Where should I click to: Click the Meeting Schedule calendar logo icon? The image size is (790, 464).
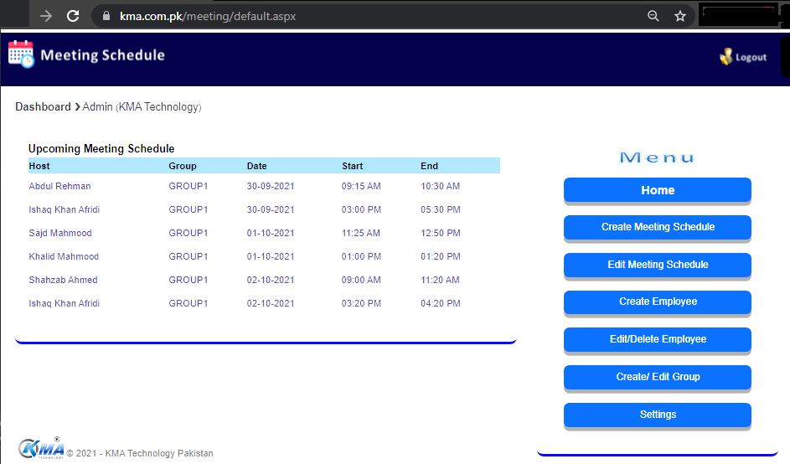[21, 54]
